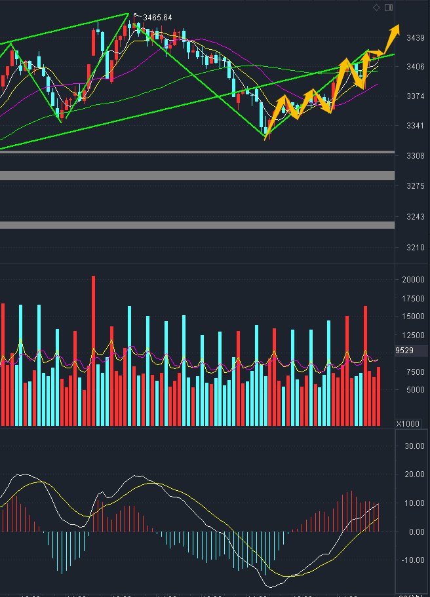Click the 30.00 MACD axis label

[414, 446]
